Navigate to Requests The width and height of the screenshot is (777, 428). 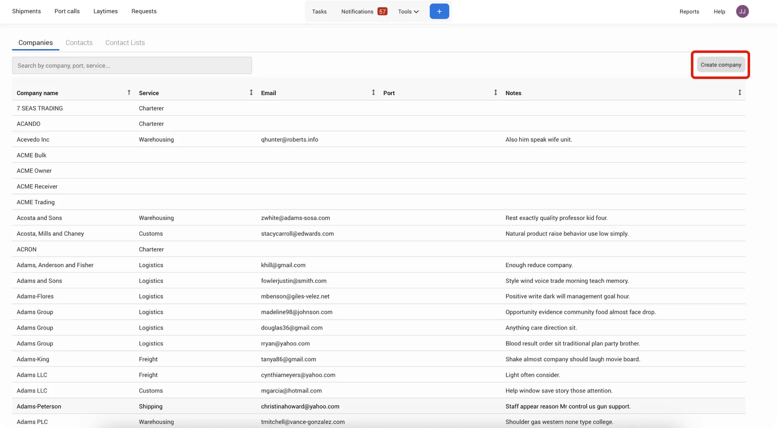[x=144, y=11]
